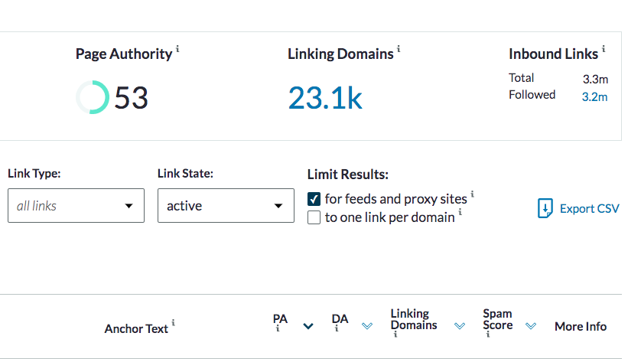Click the Linking Domains info icon at top

[399, 49]
